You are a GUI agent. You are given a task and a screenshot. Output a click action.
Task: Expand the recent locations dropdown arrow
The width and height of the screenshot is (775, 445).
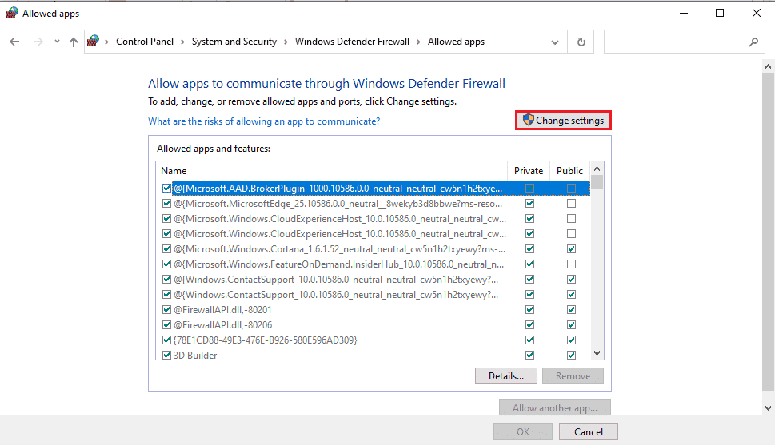tap(55, 42)
